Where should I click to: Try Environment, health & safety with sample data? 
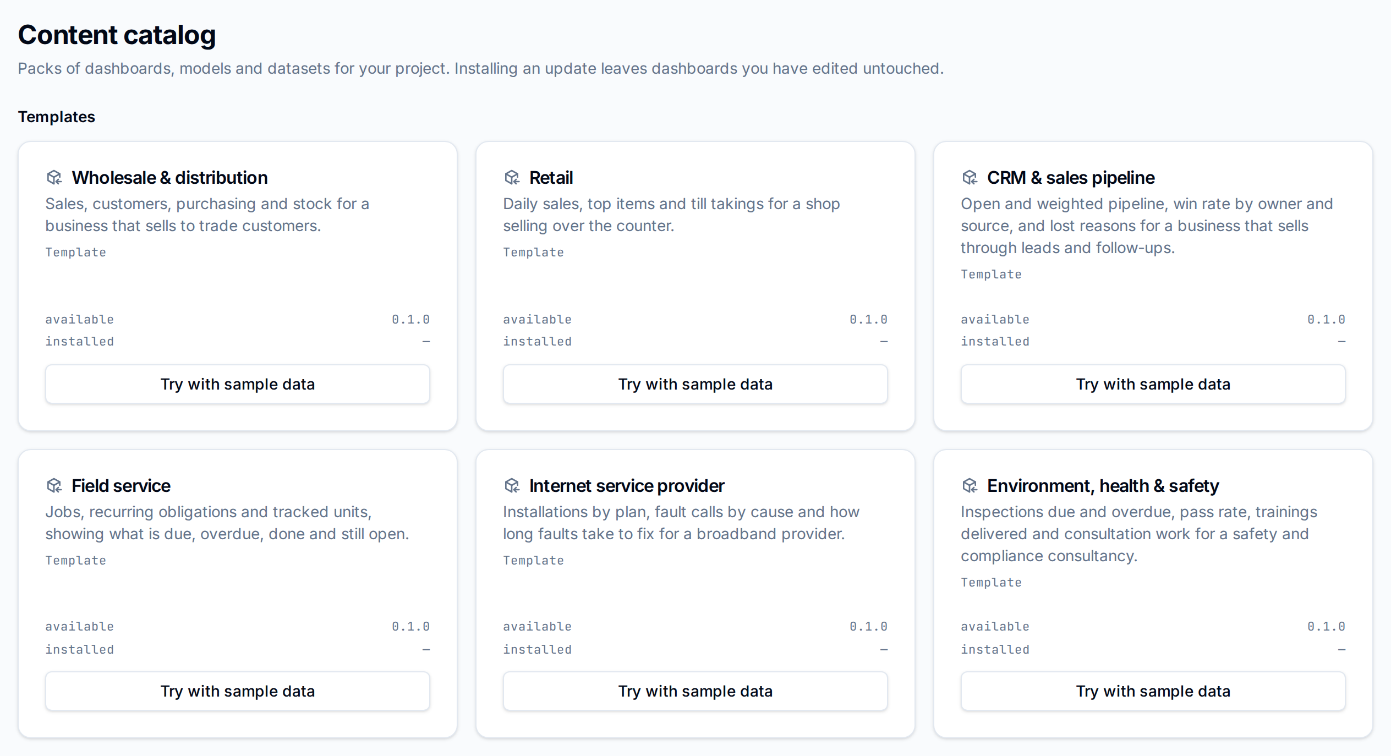(x=1153, y=691)
